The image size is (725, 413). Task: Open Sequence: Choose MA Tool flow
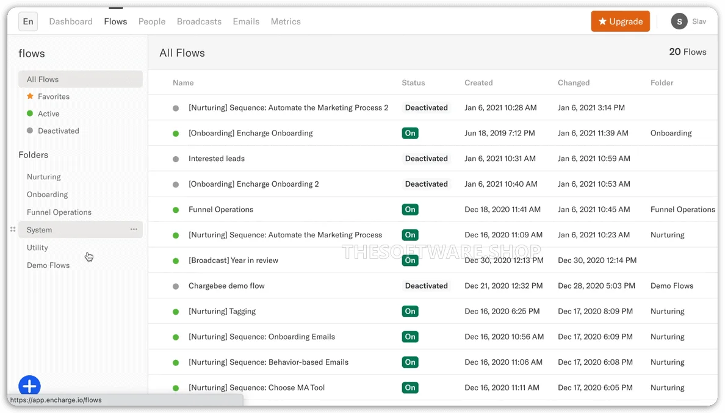point(256,387)
